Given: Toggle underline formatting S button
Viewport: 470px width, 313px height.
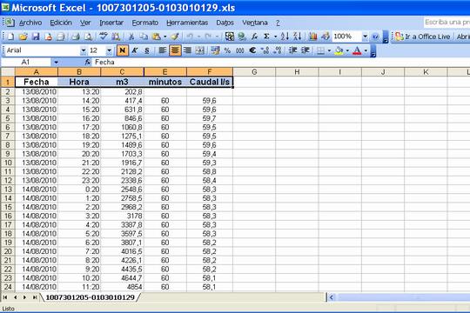Looking at the screenshot, I should point(147,50).
